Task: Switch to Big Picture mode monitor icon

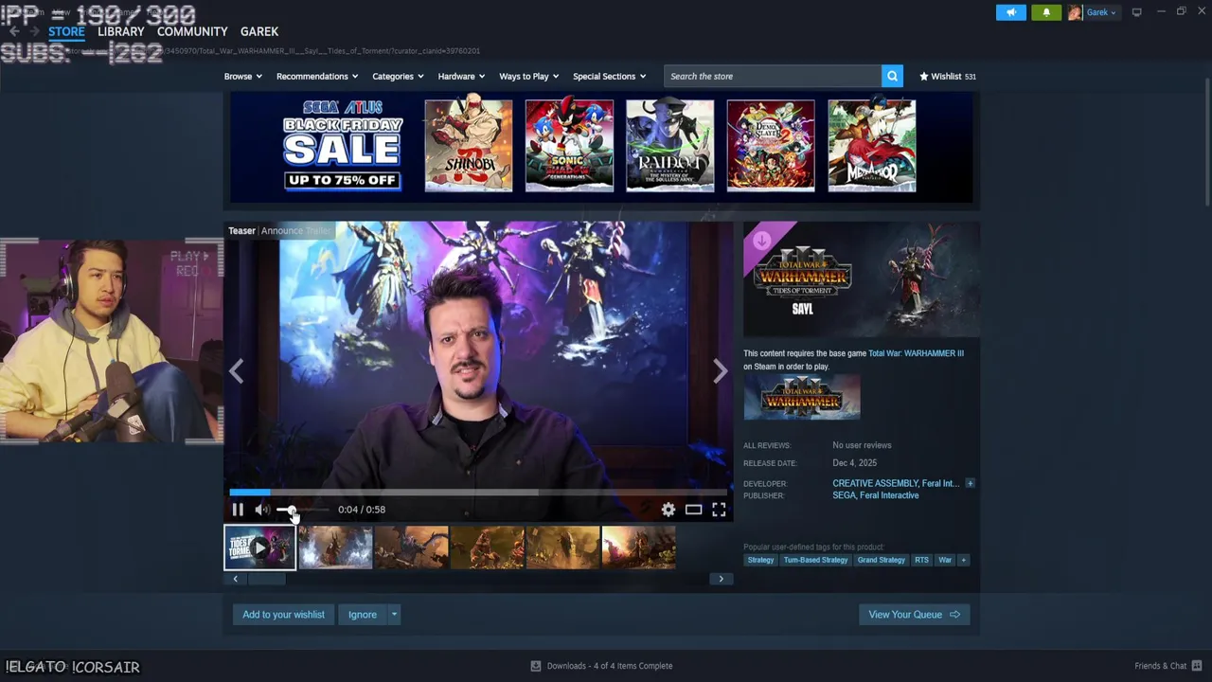Action: 1136,12
